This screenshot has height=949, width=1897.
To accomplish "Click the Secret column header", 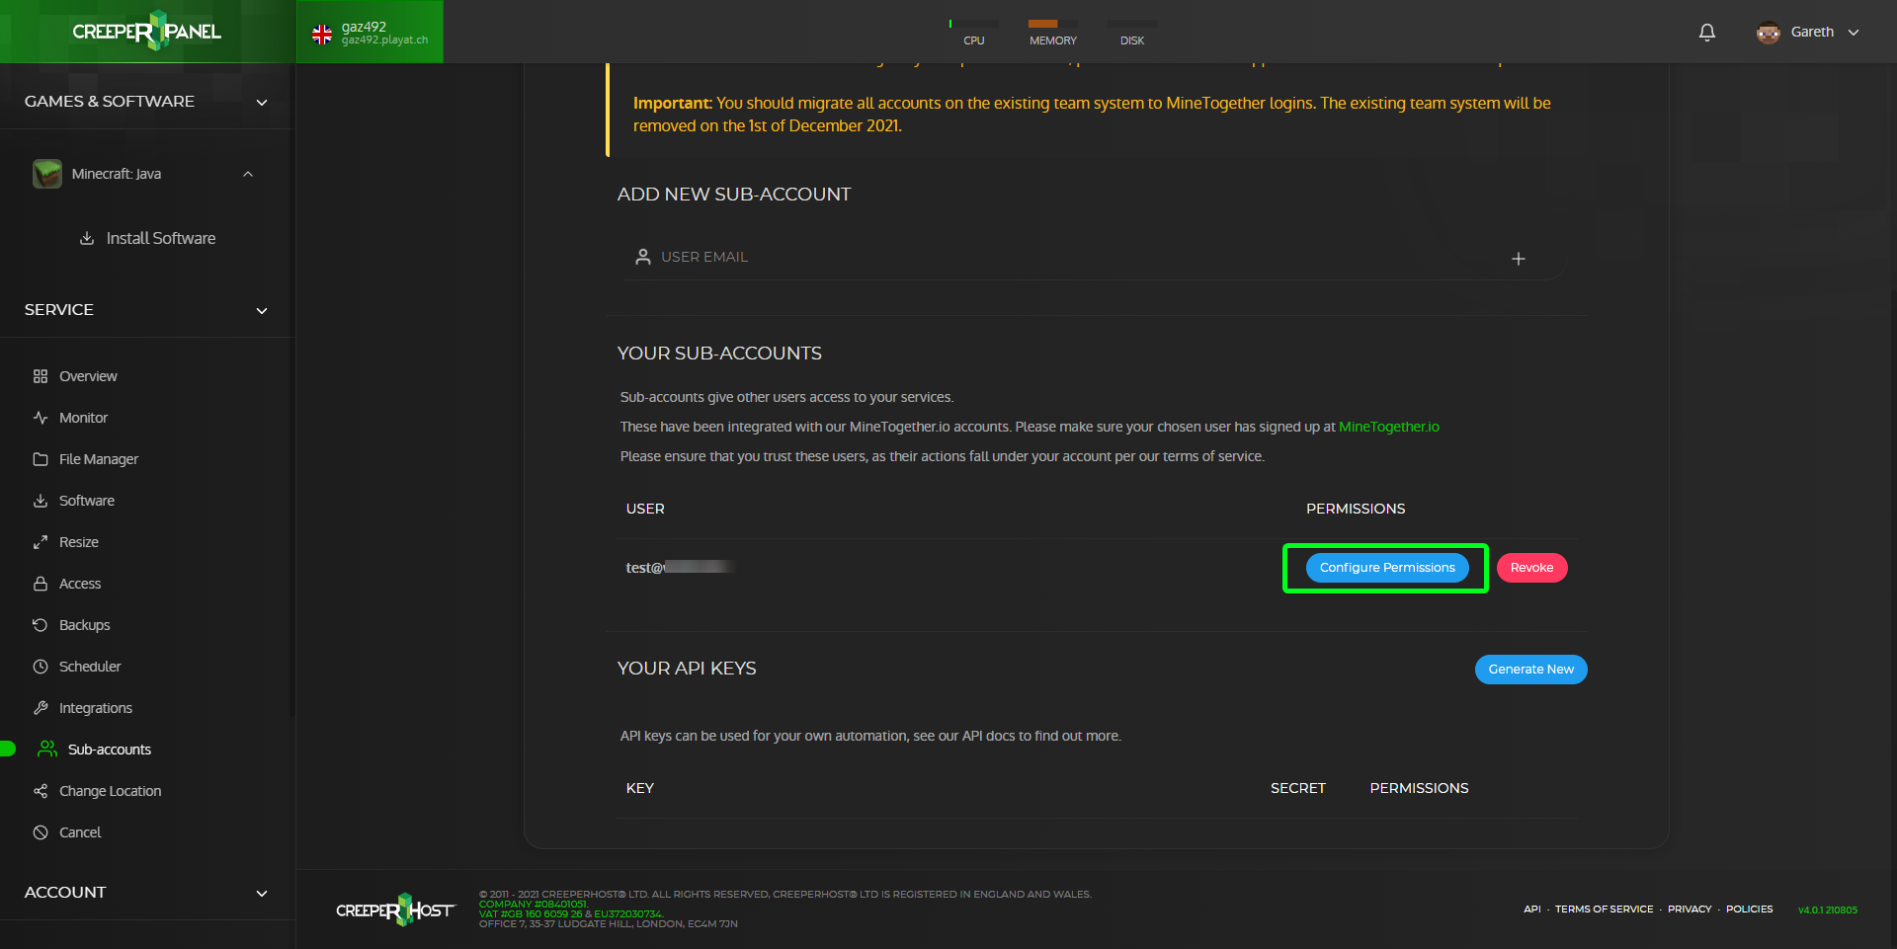I will point(1297,788).
